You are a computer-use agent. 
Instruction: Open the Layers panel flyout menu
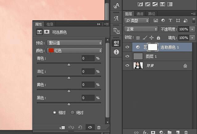click(x=193, y=13)
